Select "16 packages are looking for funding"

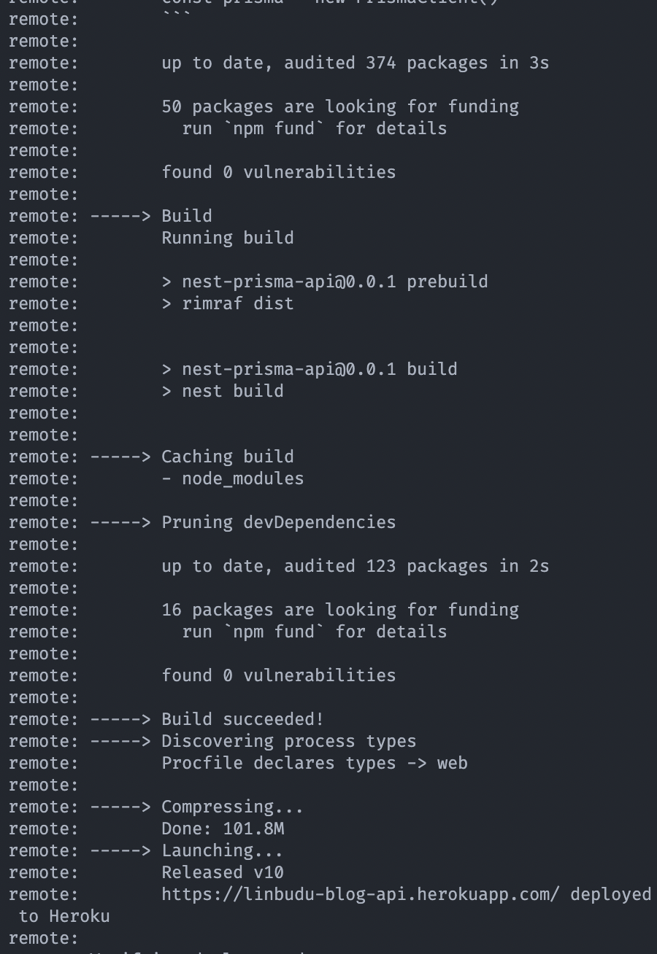pyautogui.click(x=339, y=610)
